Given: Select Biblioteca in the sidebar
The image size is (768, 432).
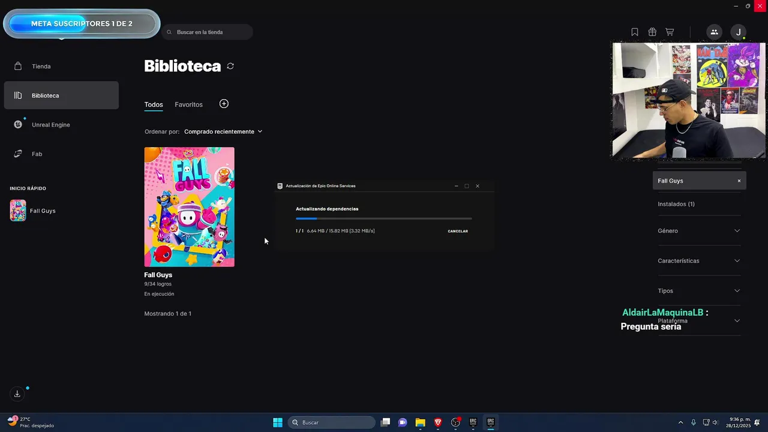Looking at the screenshot, I should coord(61,95).
